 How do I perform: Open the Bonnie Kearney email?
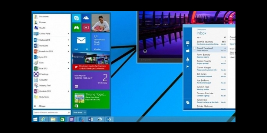pyautogui.click(x=210, y=43)
